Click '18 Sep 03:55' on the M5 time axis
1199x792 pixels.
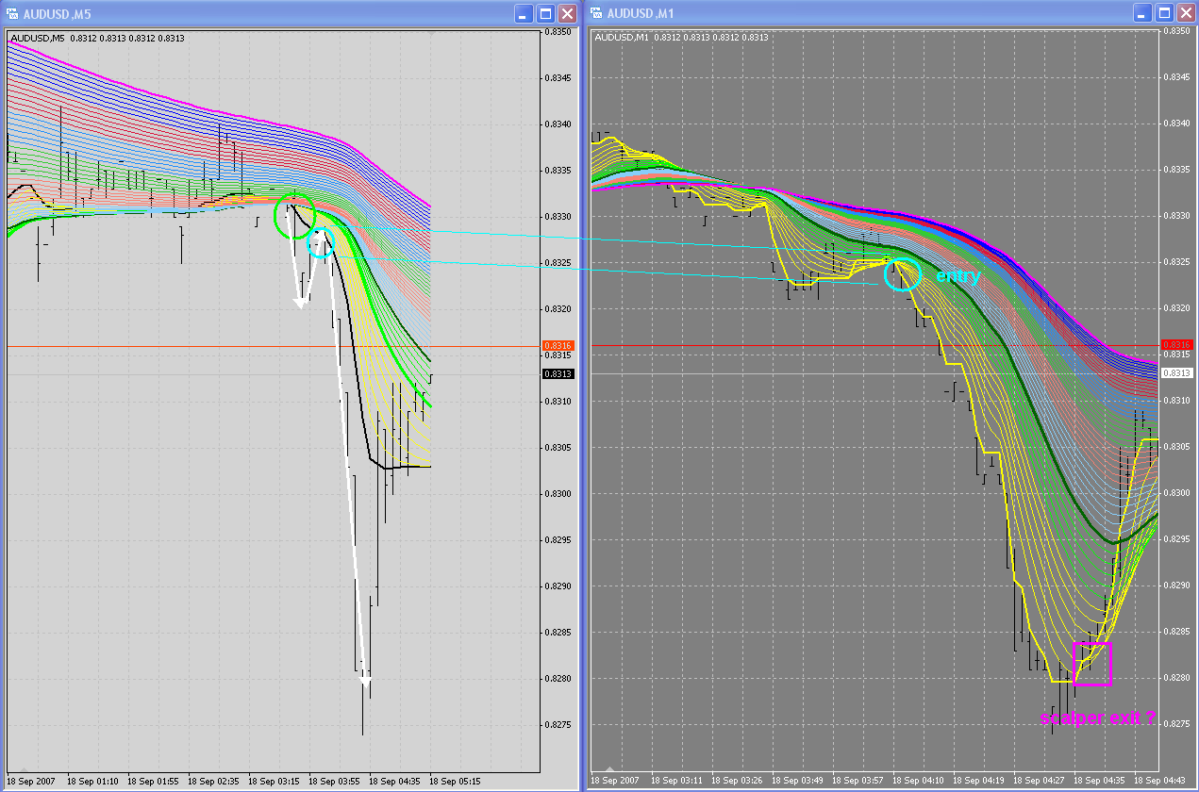tap(334, 782)
